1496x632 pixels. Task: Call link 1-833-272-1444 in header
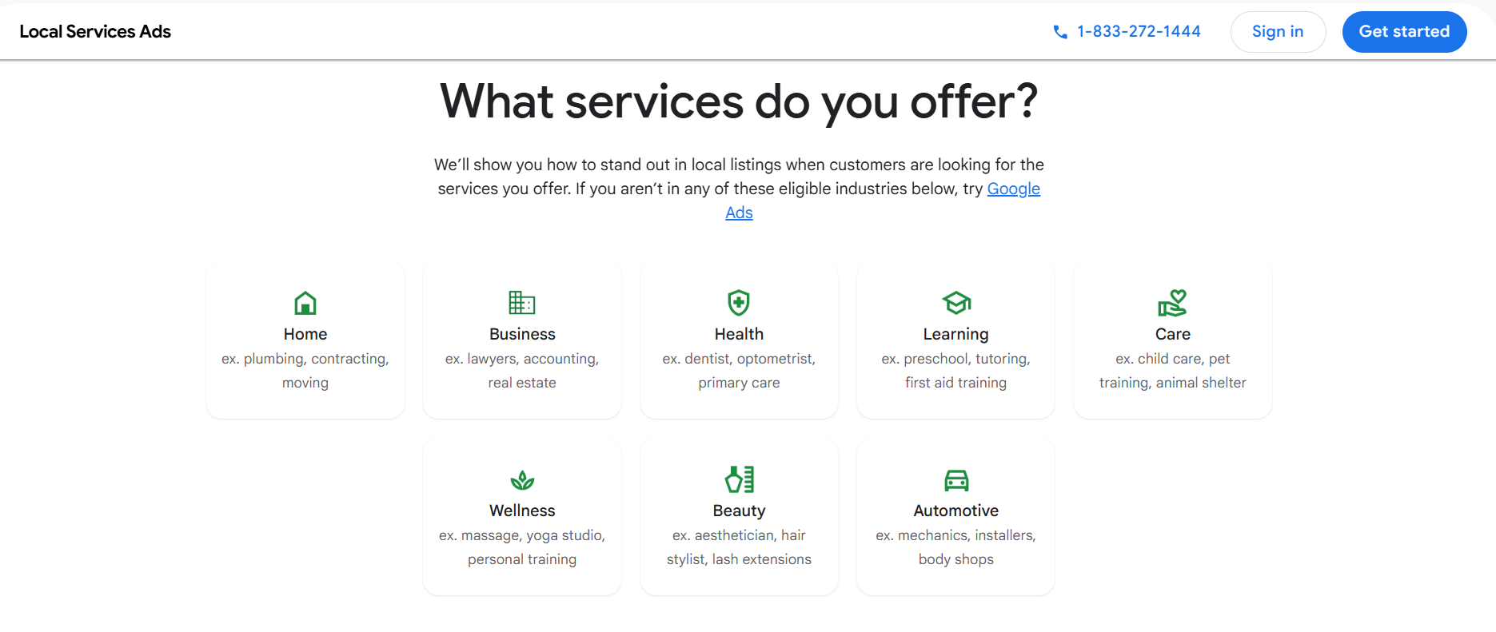point(1139,32)
